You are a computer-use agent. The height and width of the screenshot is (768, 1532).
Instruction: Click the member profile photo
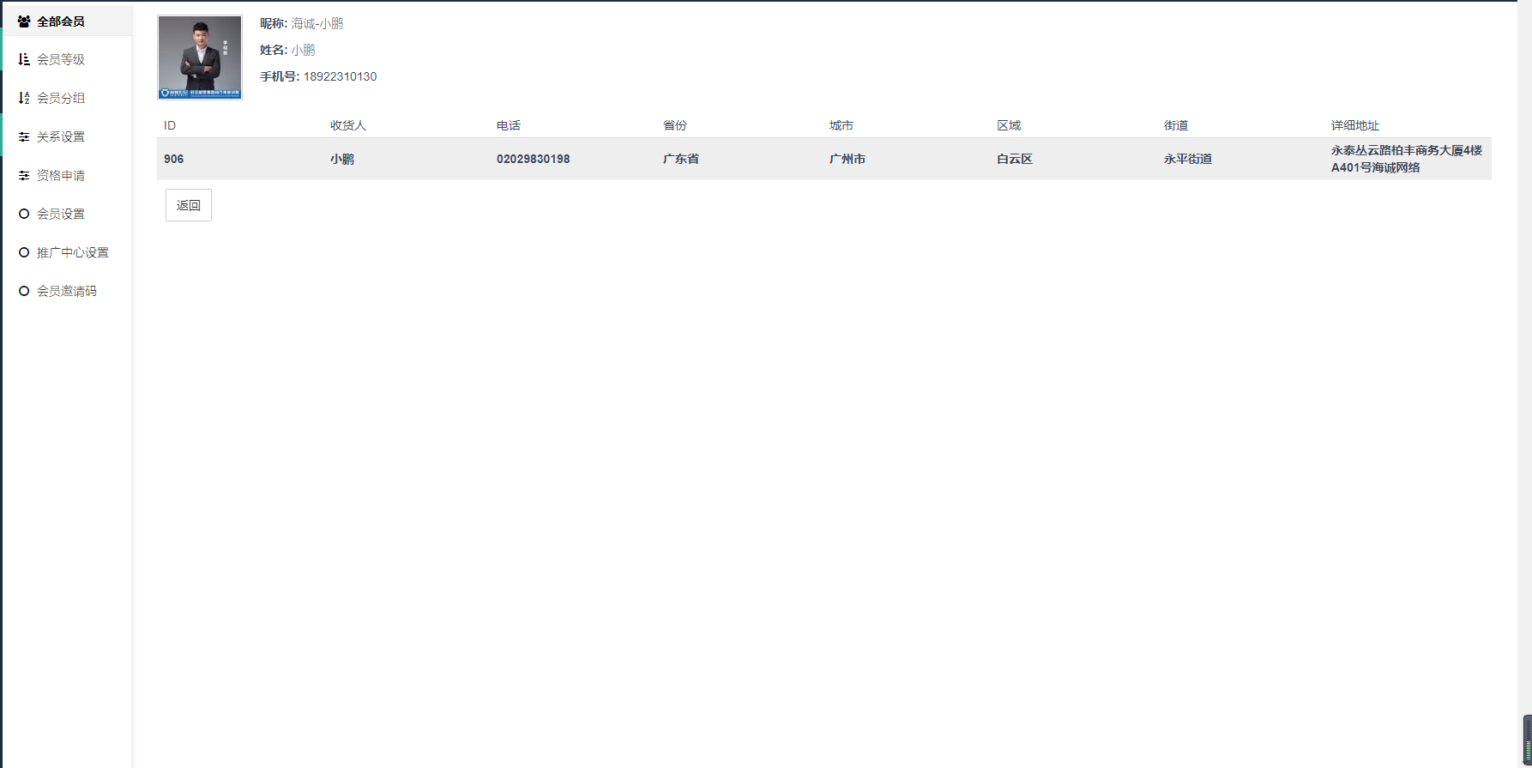coord(200,57)
